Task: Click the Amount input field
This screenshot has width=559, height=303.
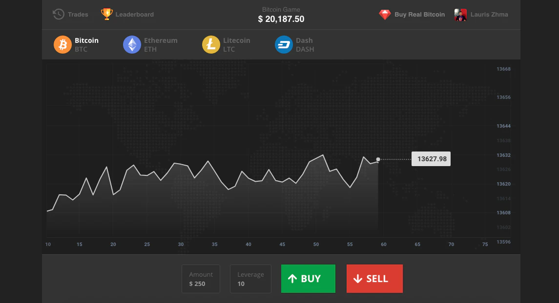Action: coord(201,278)
